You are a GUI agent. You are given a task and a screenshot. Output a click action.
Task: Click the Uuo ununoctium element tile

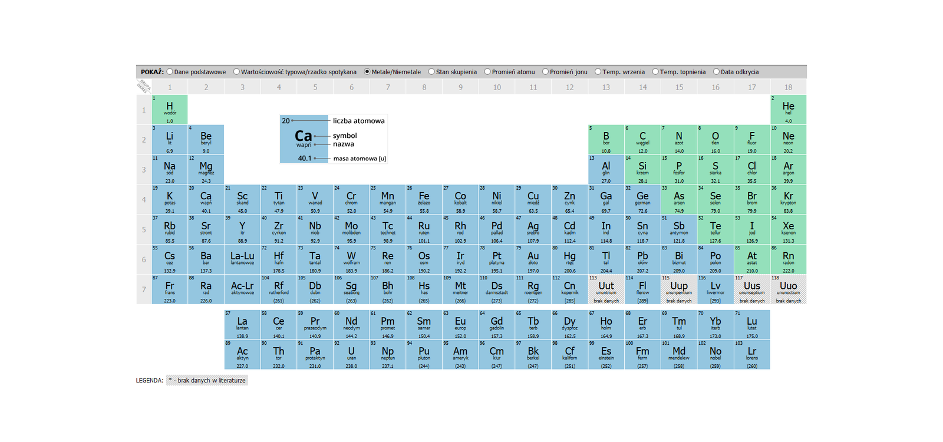click(x=788, y=289)
